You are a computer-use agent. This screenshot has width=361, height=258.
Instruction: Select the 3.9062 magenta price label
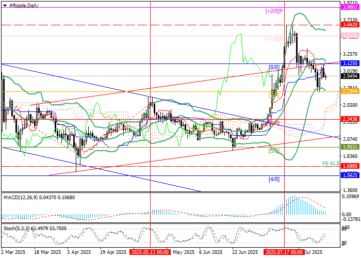coord(350,7)
